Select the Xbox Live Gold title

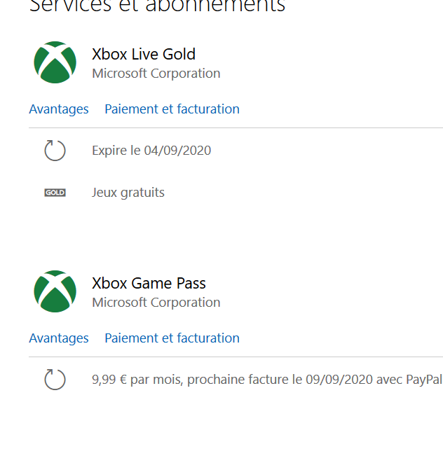point(144,55)
